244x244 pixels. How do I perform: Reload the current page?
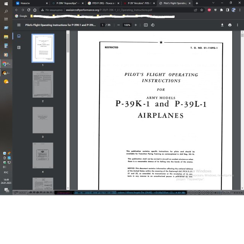point(29,10)
